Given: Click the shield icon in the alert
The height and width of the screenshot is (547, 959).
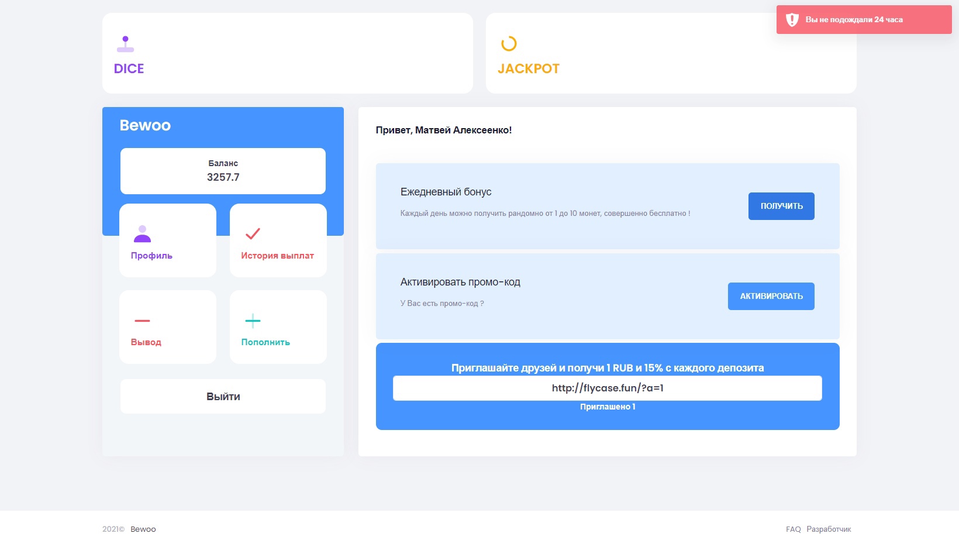Looking at the screenshot, I should tap(792, 20).
